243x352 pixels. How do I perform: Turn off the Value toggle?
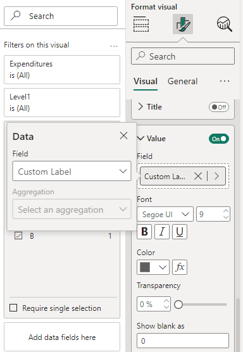[219, 139]
